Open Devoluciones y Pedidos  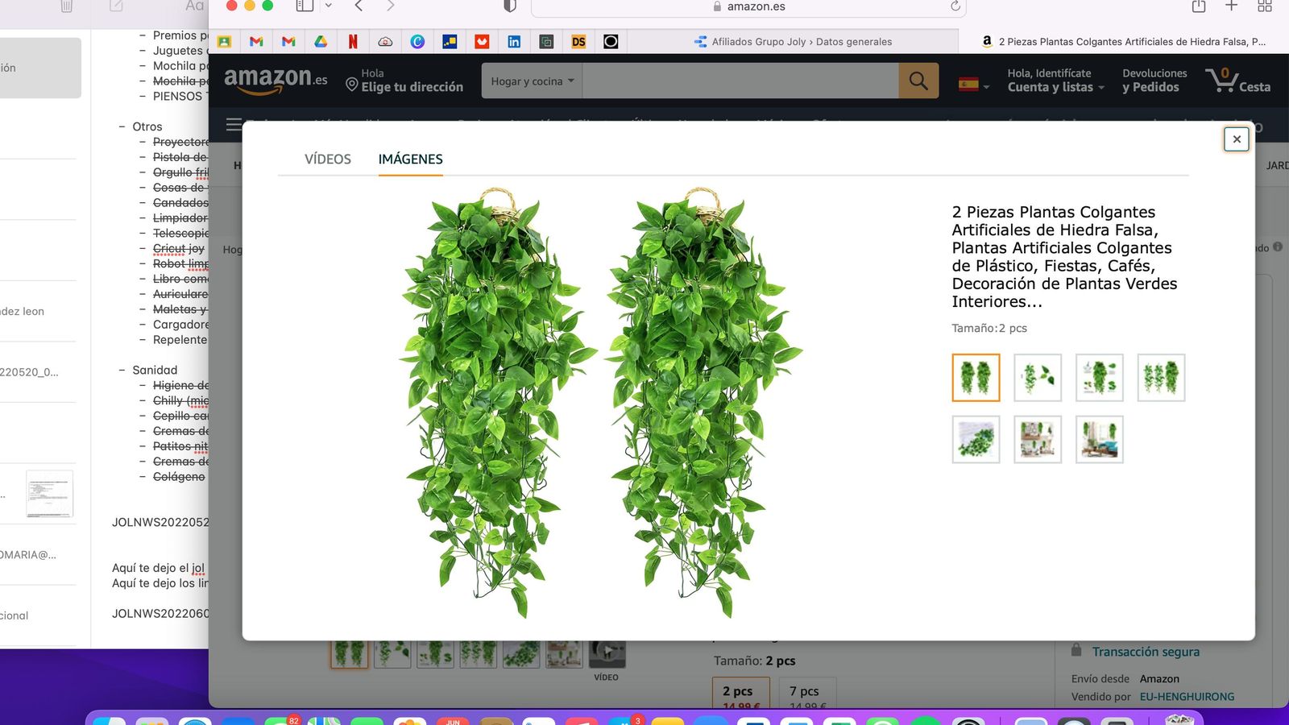pos(1154,80)
